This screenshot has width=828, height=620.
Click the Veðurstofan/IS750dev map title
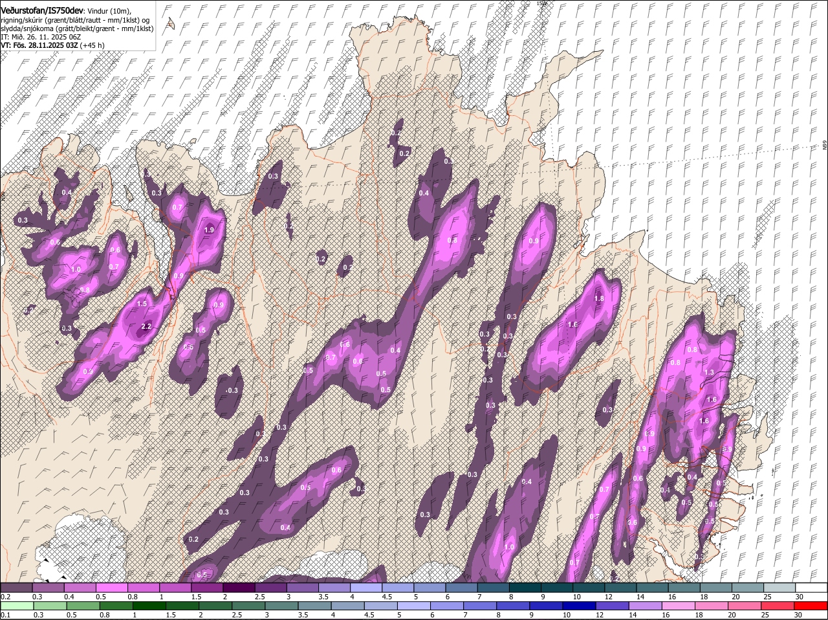(42, 11)
